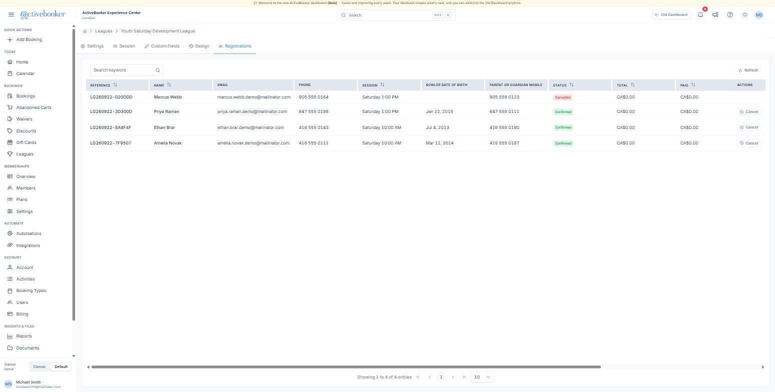Sort by Reference column arrows
Viewport: 775px width, 392px height.
(x=115, y=85)
